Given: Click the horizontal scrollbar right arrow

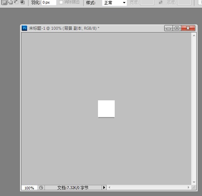Looking at the screenshot, I should pyautogui.click(x=189, y=188).
